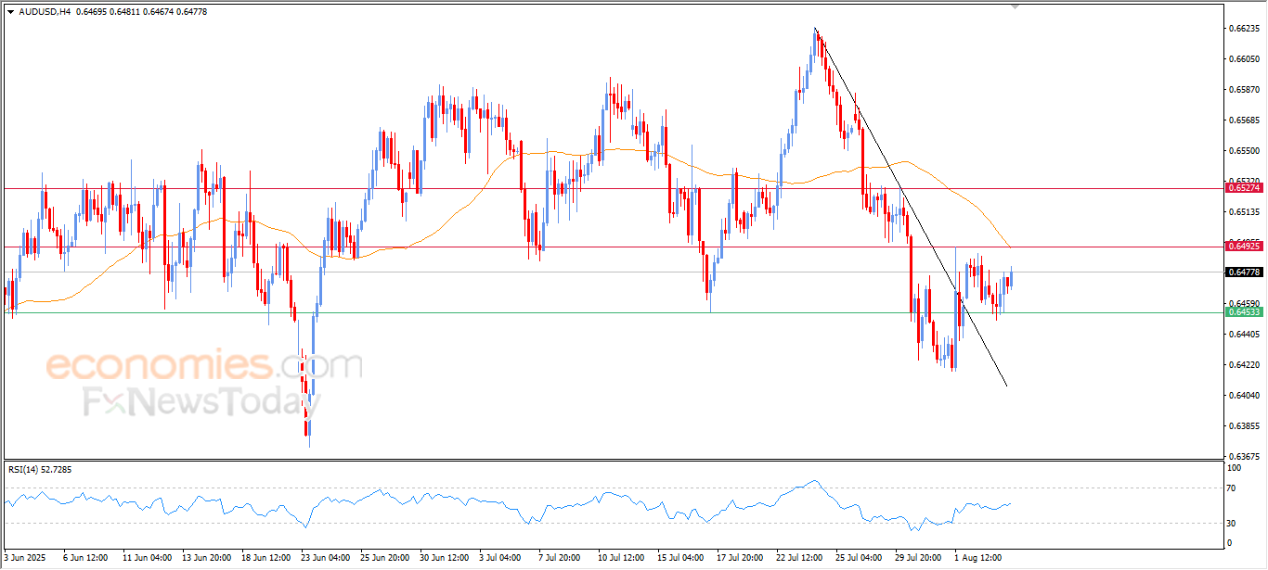Click the 0.63855 price axis label
Screen dimensions: 1268x570
[1244, 426]
